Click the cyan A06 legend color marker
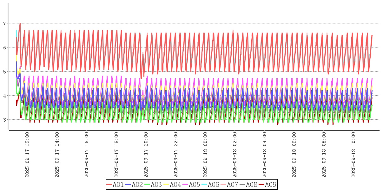The image size is (383, 190). point(204,185)
